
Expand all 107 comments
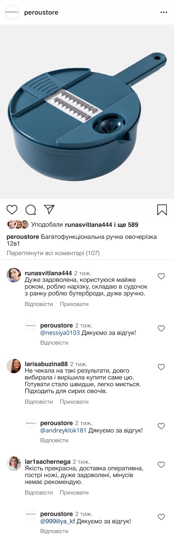[x=53, y=253]
